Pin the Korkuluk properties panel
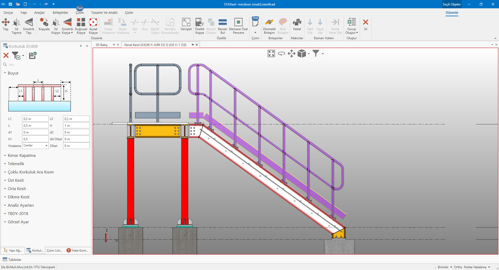 (x=81, y=46)
